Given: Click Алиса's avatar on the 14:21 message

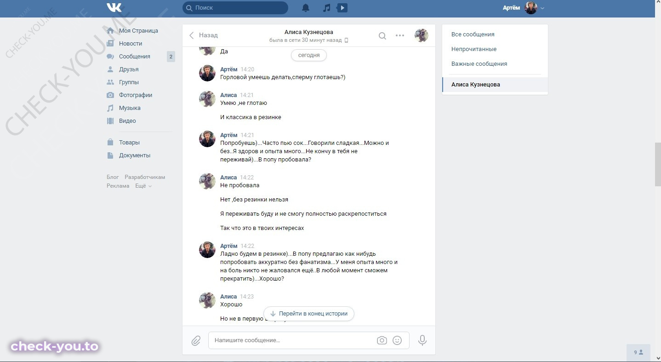Looking at the screenshot, I should 207,99.
